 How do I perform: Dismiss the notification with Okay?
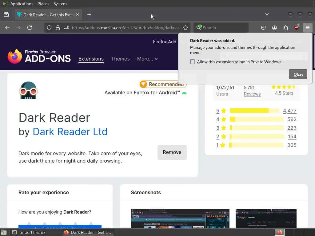pos(298,74)
